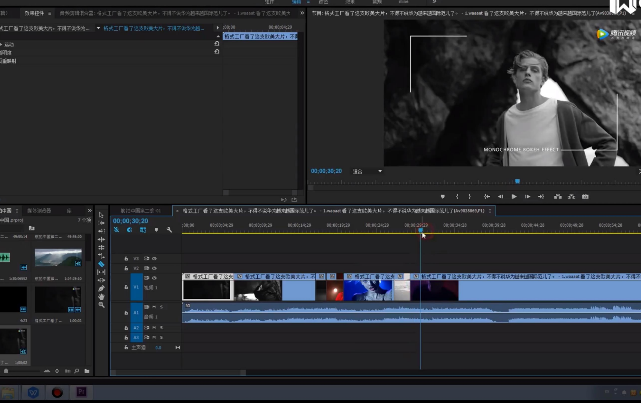Screen dimensions: 641x403
Task: Switch to the 媒体浏览器 tab
Action: (x=39, y=211)
